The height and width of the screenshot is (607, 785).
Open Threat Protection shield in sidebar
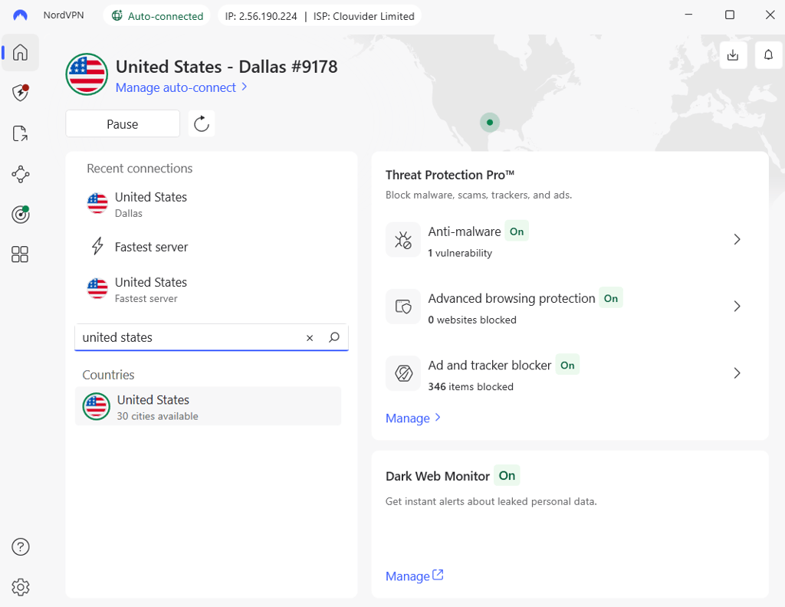21,93
